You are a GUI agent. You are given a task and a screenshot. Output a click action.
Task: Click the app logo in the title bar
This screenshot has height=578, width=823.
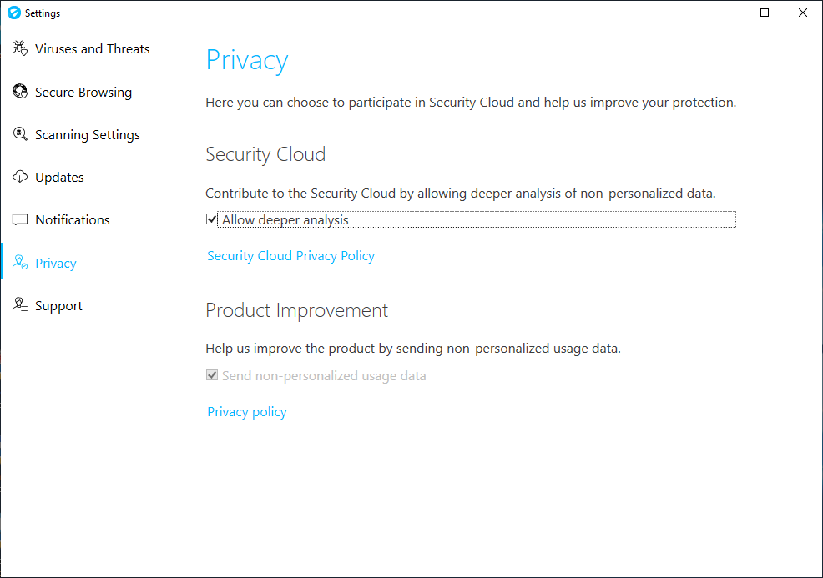(x=13, y=13)
